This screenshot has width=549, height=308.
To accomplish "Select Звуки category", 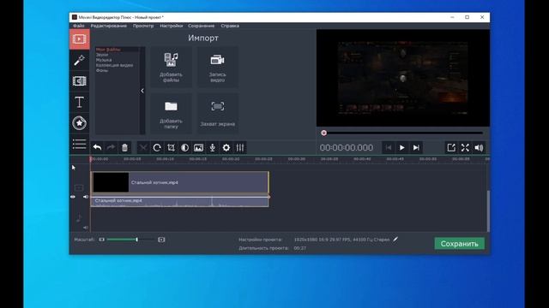I will click(x=102, y=55).
